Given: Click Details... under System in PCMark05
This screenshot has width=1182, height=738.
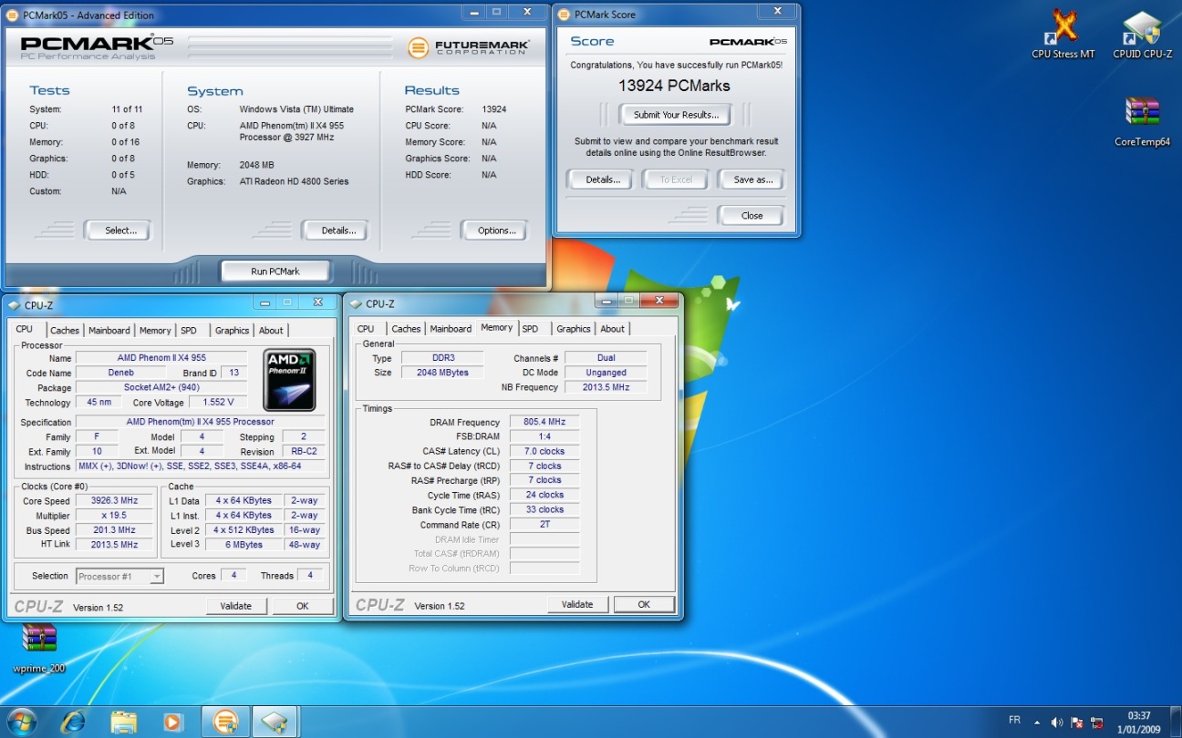Looking at the screenshot, I should click(336, 231).
